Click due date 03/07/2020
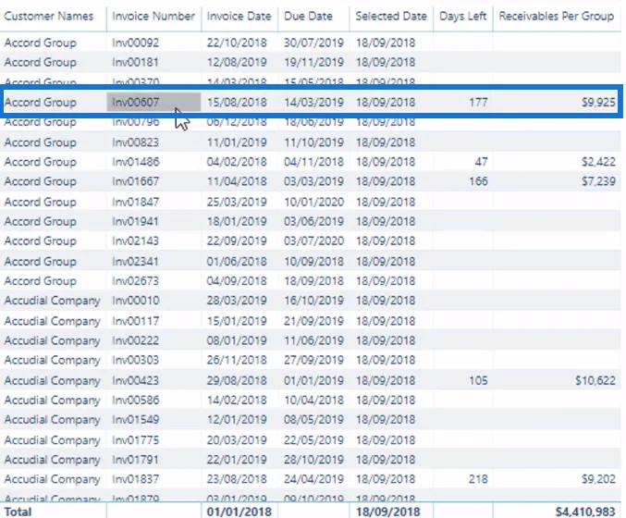Viewport: 626px width, 518px height. click(313, 240)
